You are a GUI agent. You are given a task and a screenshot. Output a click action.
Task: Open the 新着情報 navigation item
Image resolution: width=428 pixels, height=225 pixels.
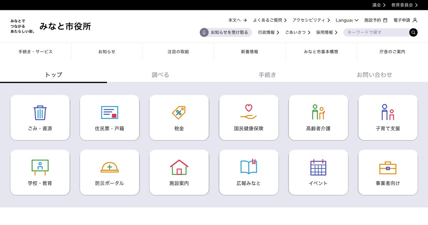point(250,52)
